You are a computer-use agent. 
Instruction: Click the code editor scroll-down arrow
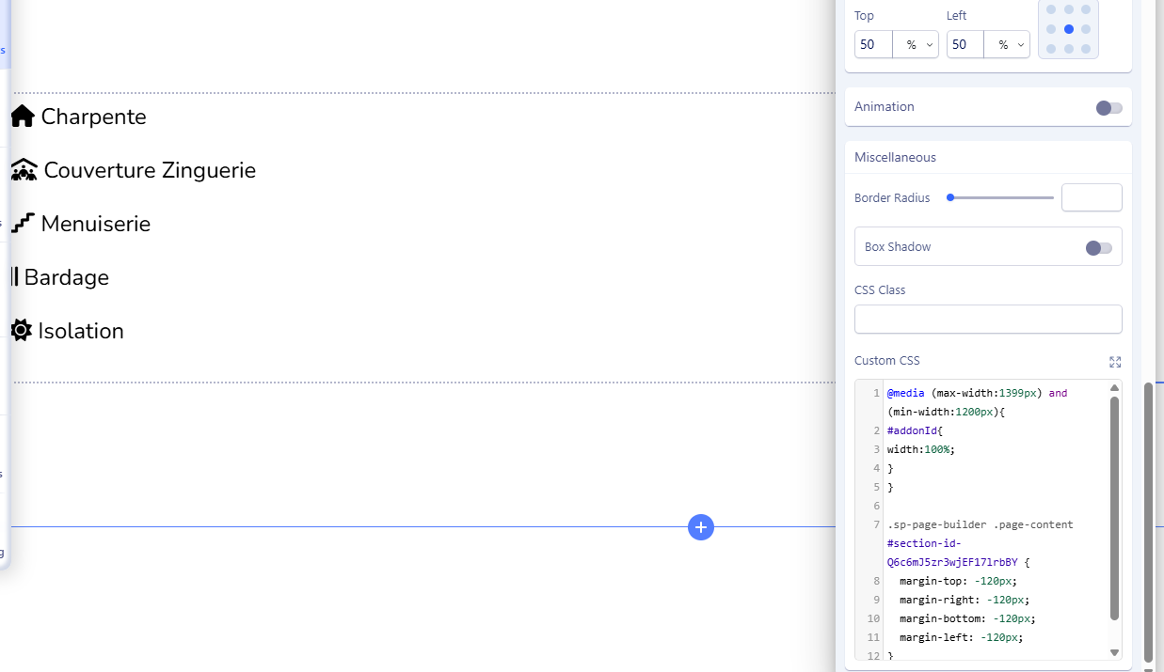(x=1115, y=652)
